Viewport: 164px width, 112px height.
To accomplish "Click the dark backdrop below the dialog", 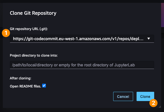I will (x=82, y=110).
